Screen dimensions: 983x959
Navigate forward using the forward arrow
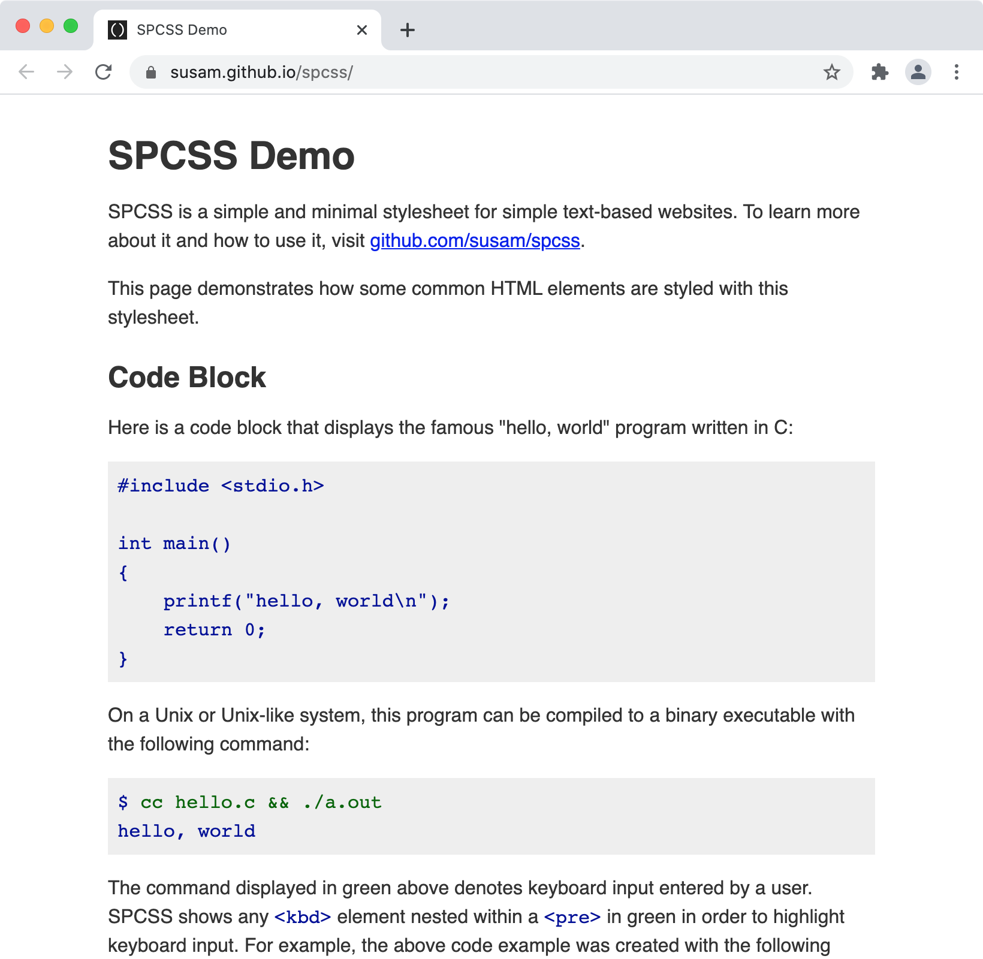(x=64, y=72)
